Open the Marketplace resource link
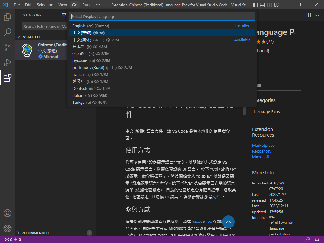This screenshot has width=324, height=243. (x=263, y=146)
